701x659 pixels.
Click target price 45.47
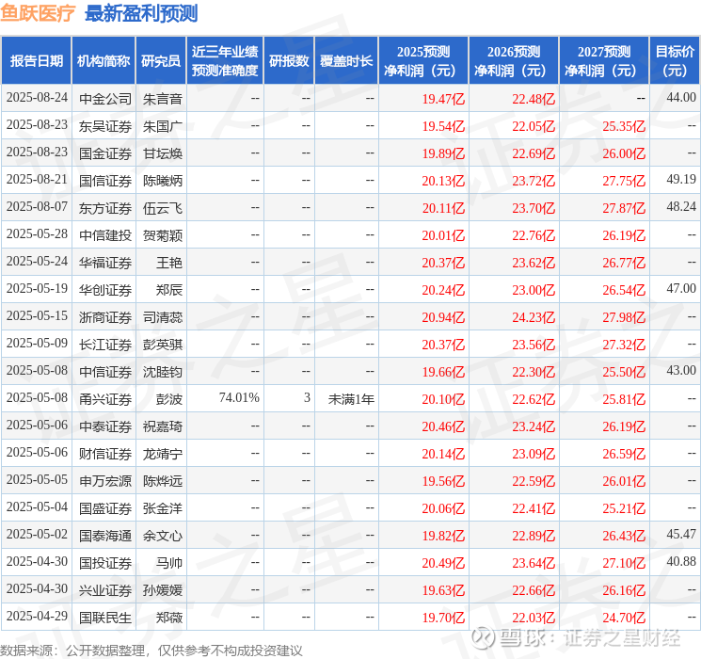coord(681,534)
